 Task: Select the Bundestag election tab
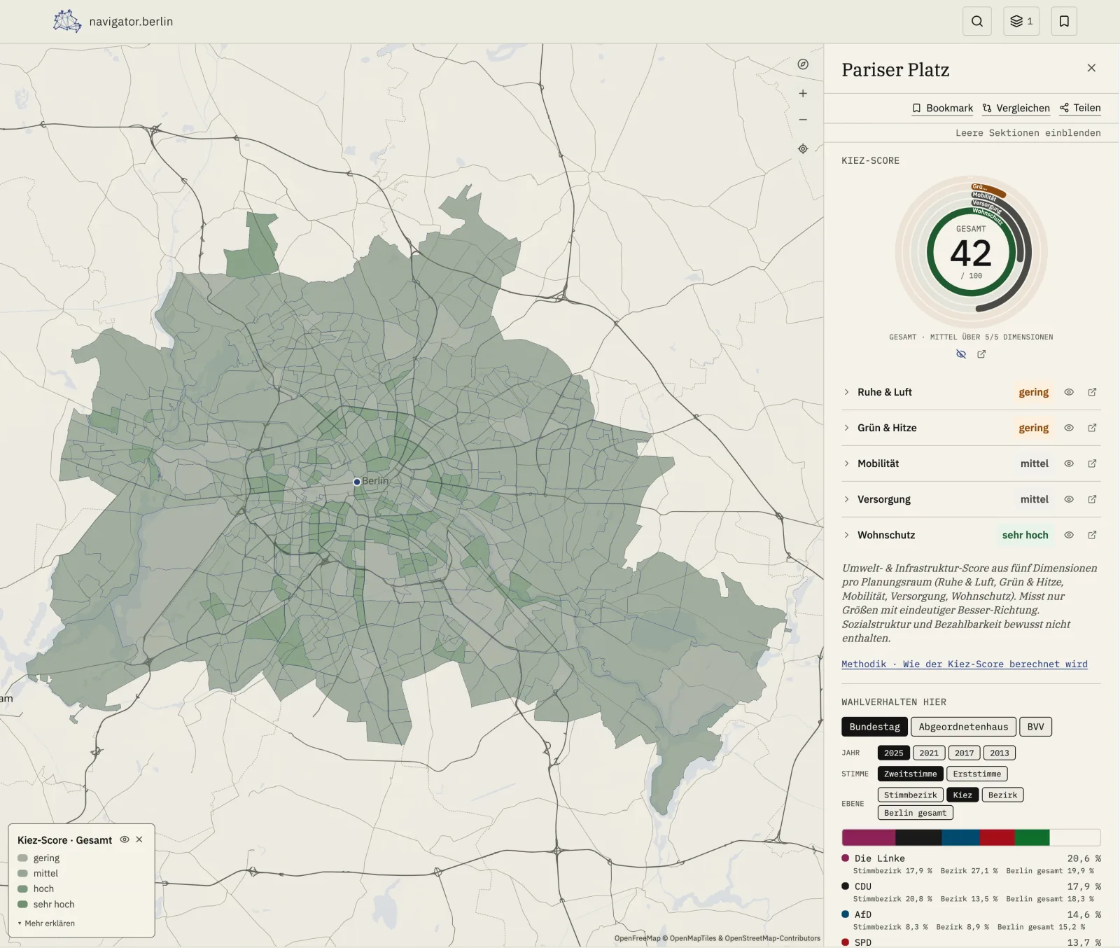coord(874,727)
